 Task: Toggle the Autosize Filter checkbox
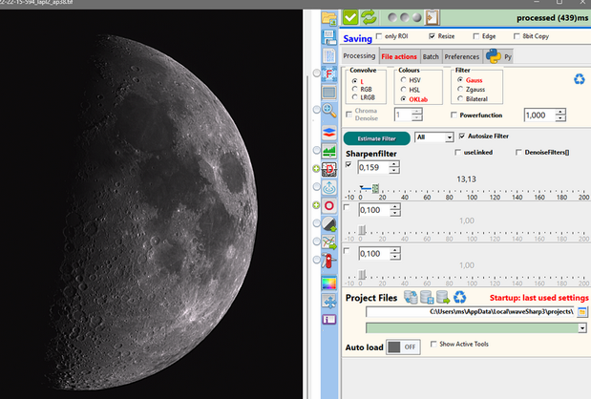pyautogui.click(x=462, y=136)
